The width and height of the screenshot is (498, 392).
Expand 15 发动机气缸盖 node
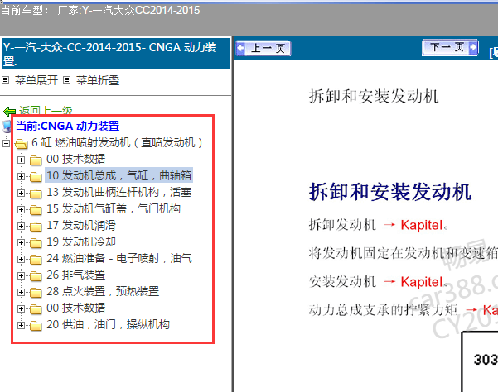coord(21,209)
